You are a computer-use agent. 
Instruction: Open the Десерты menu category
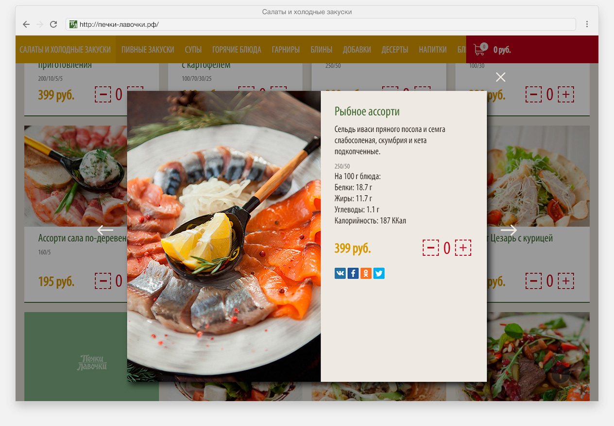395,50
